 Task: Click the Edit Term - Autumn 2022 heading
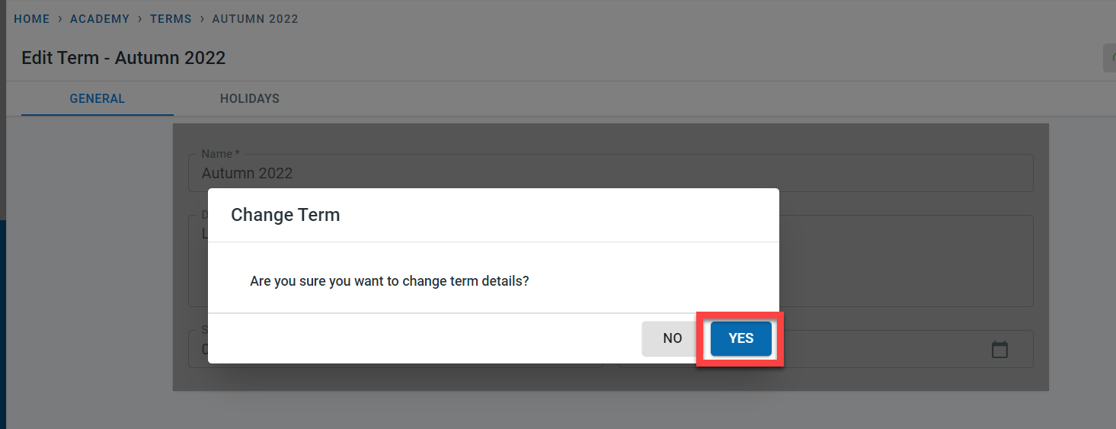(123, 58)
